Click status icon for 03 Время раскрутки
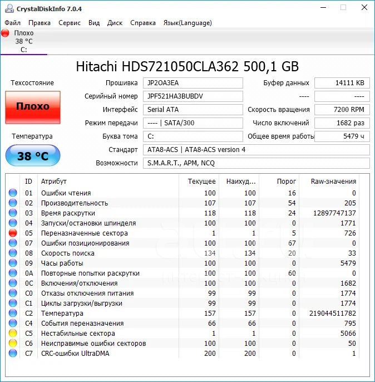 [13, 213]
